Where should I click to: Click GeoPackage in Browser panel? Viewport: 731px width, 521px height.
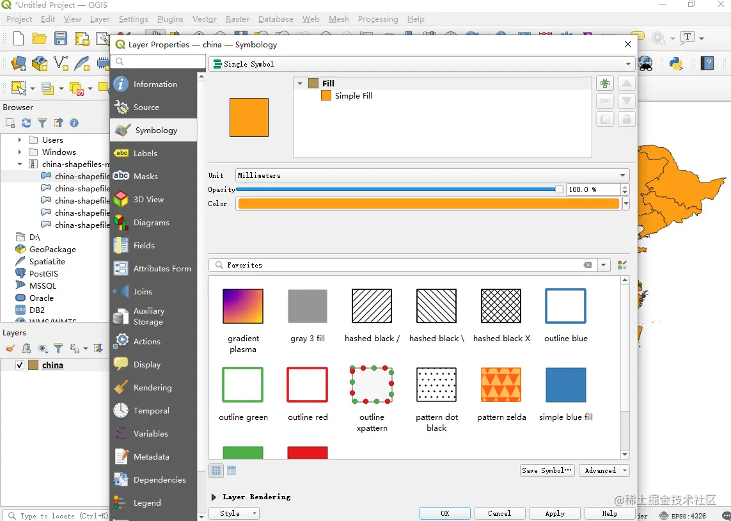[x=52, y=249]
